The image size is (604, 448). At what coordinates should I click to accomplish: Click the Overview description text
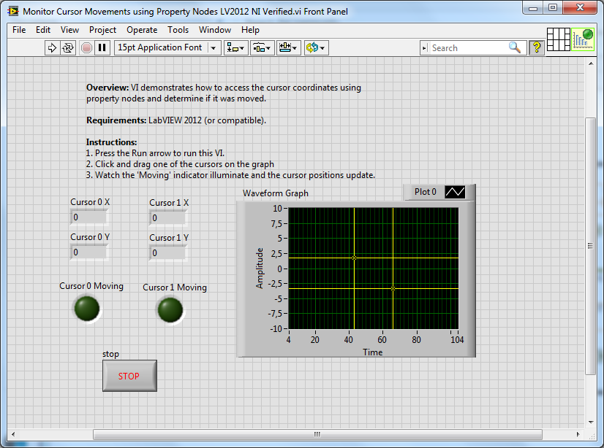pos(224,93)
